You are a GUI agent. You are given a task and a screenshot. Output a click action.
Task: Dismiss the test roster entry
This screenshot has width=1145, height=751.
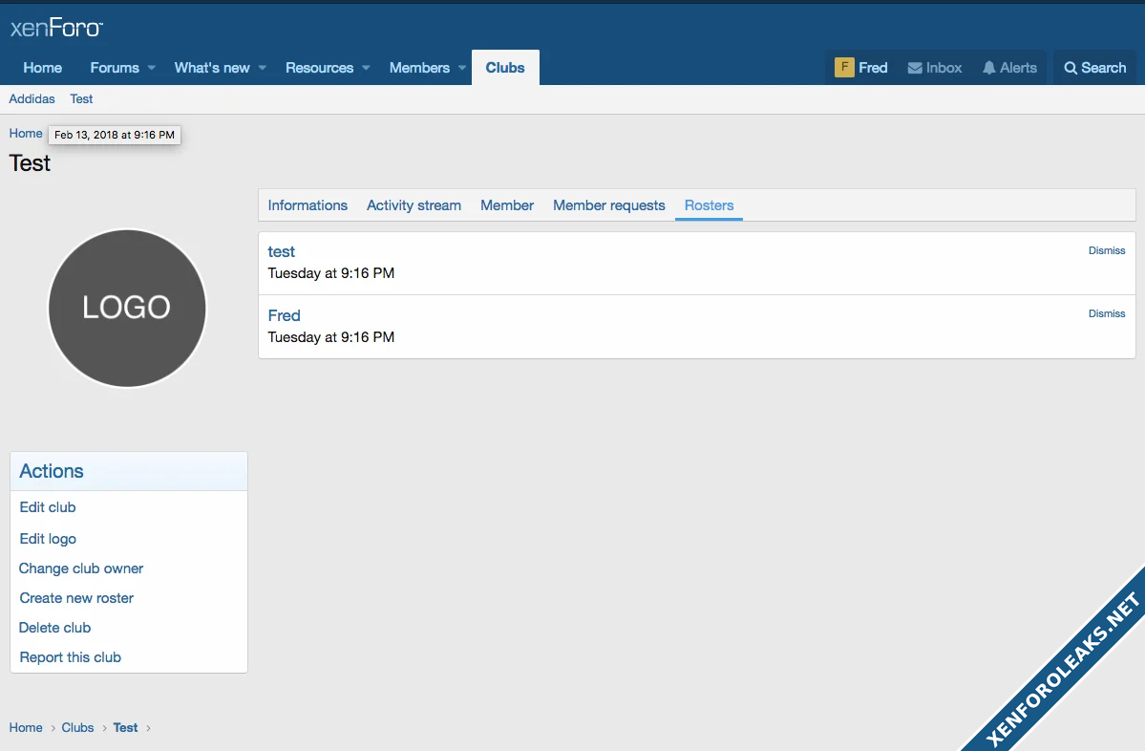[1106, 250]
